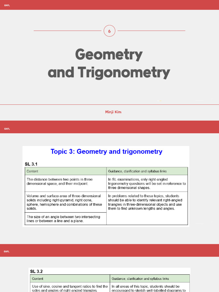Click the 'SL 3.1' section label
This screenshot has height=292, width=219.
(x=31, y=164)
